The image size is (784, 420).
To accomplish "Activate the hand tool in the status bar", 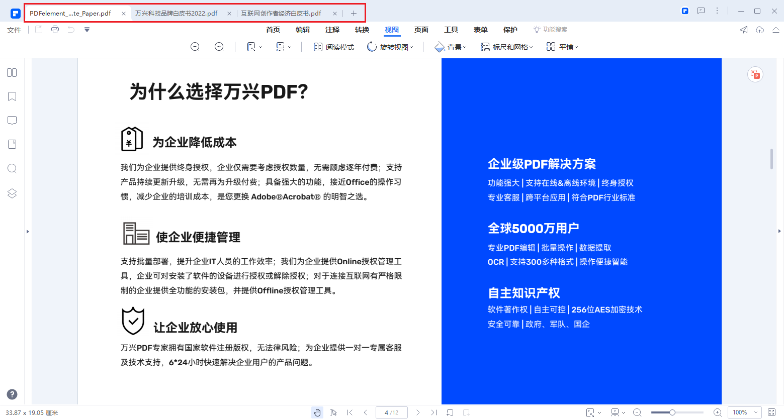I will 317,412.
